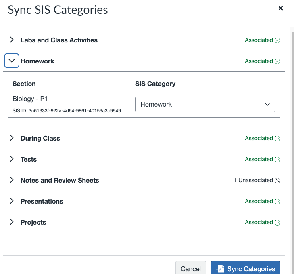
Task: Expand the Projects category chevron
Action: [12, 222]
